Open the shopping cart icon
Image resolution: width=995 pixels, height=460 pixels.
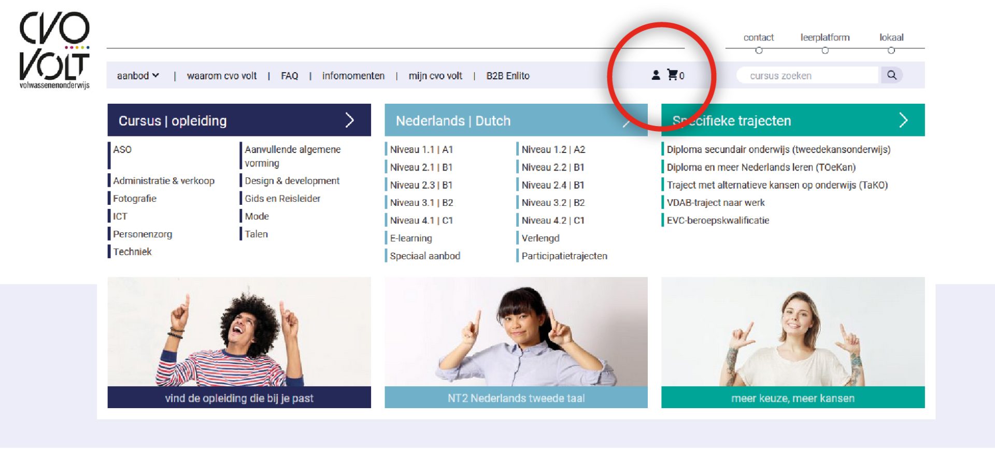coord(672,75)
